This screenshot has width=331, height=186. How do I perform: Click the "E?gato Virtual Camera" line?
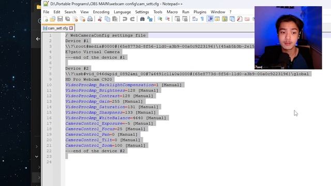pyautogui.click(x=93, y=52)
